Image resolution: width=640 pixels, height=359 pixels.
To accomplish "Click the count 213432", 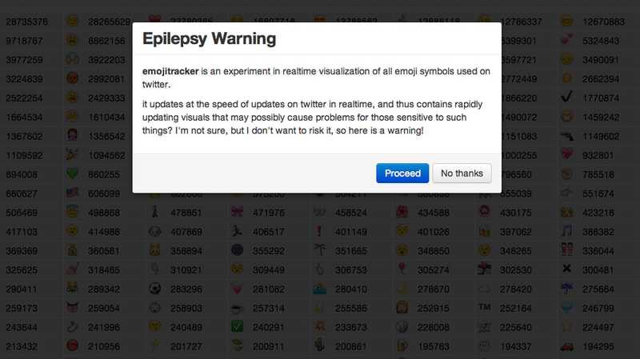I will tap(22, 346).
